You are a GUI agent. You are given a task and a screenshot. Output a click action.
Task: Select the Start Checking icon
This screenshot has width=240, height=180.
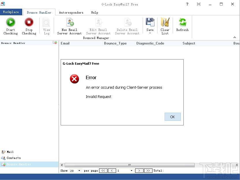[x=10, y=22]
